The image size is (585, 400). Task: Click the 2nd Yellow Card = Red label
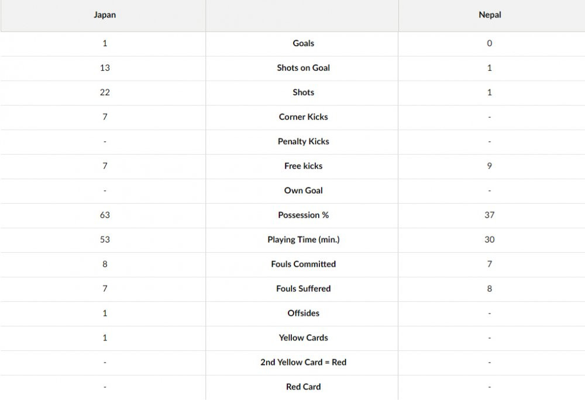[x=303, y=362]
